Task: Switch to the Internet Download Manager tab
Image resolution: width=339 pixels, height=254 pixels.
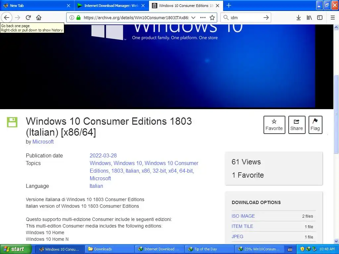Action: coord(111,6)
